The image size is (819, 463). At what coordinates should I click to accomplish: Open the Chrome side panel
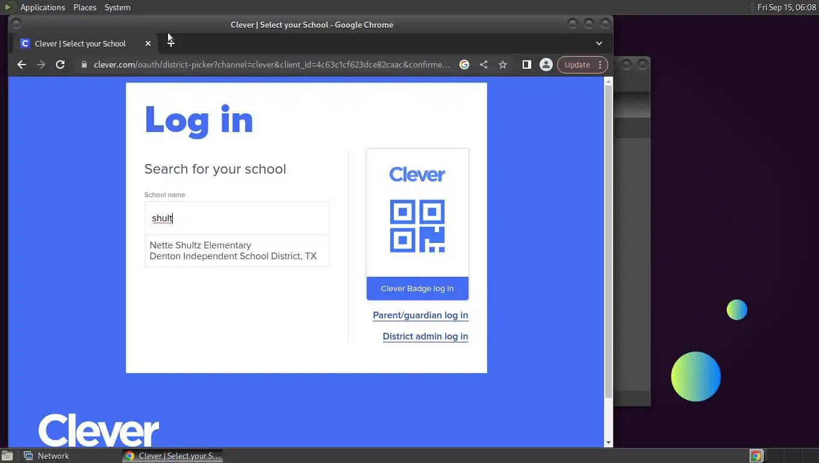pos(527,65)
